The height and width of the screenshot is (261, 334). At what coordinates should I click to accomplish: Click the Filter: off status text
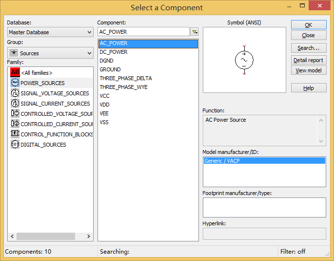293,252
